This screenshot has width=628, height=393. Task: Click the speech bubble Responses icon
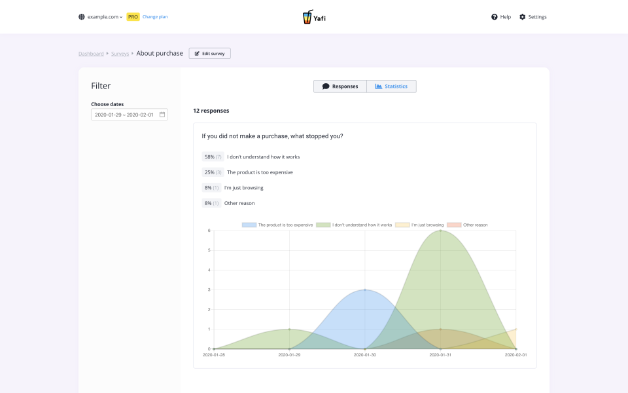click(326, 86)
